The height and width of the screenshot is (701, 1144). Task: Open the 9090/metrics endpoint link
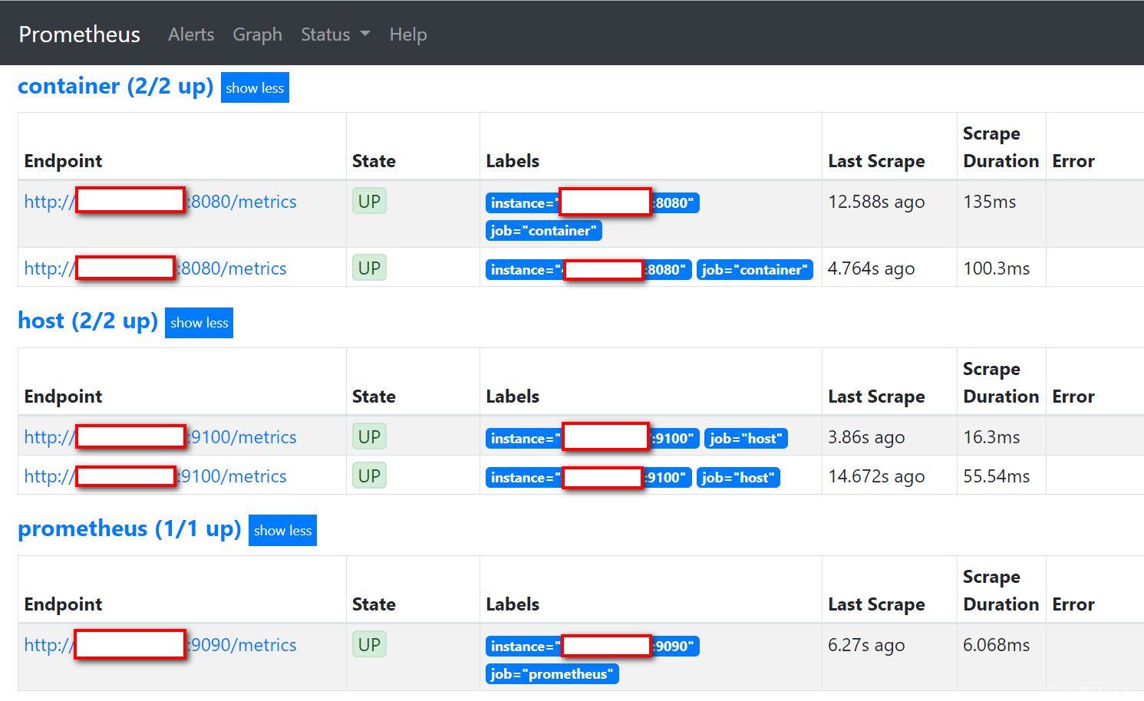160,645
